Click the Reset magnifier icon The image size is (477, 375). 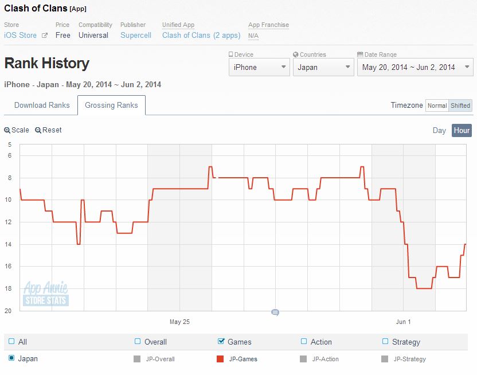(x=38, y=130)
